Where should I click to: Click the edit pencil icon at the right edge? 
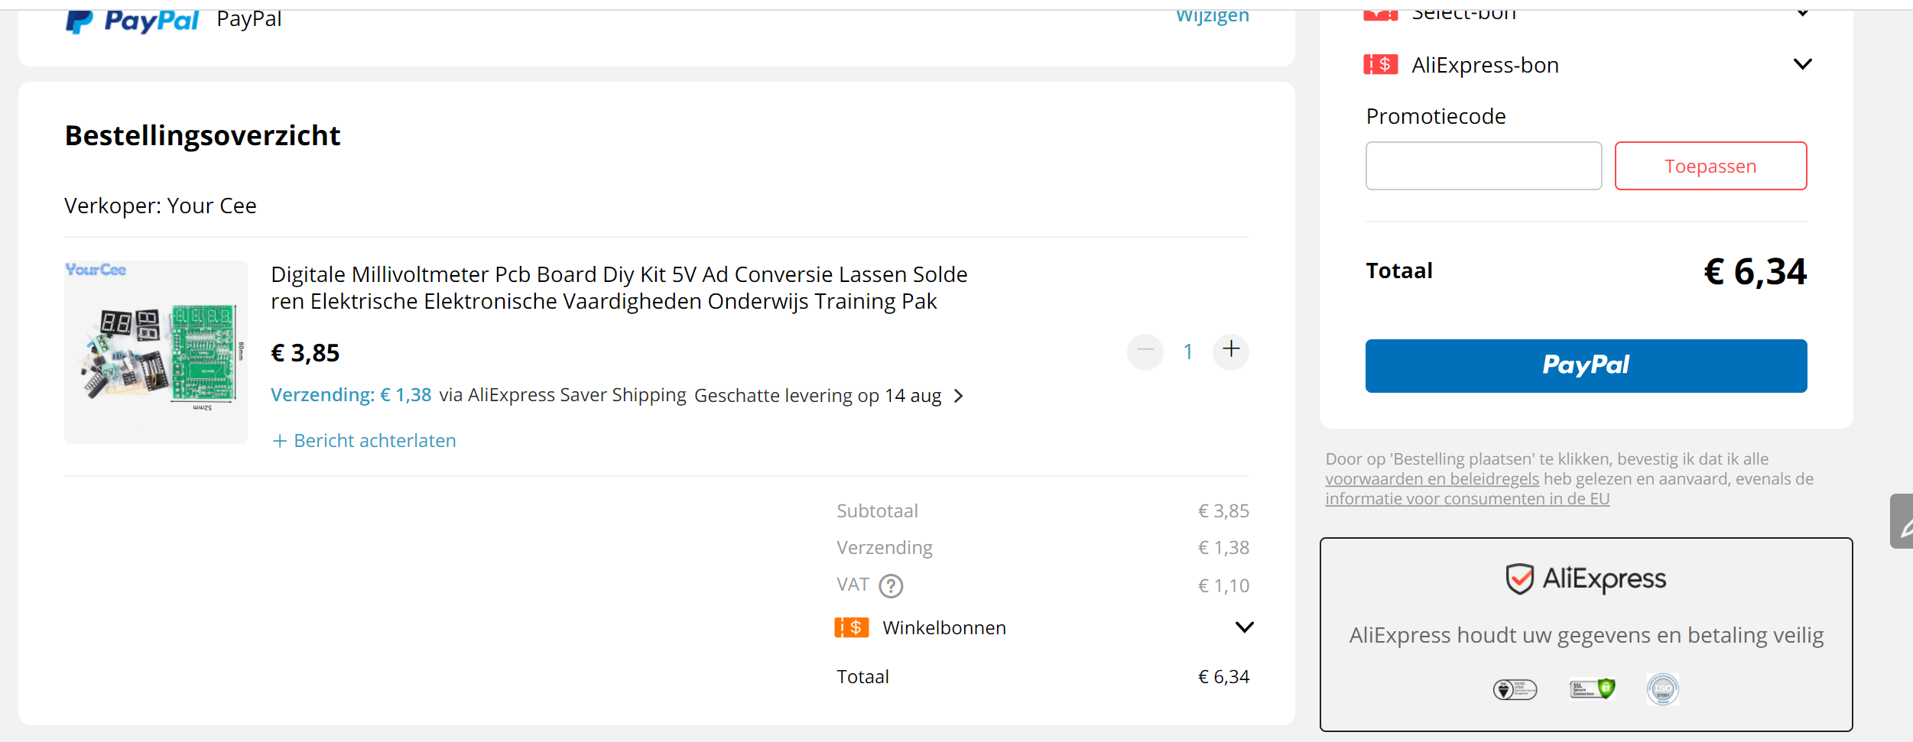(x=1903, y=521)
